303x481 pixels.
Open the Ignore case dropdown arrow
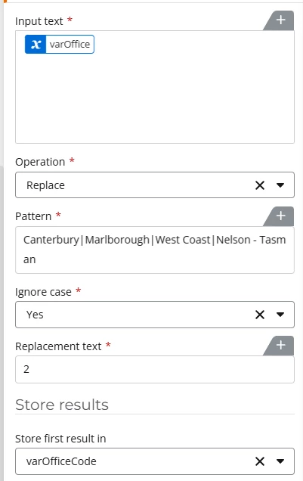pos(280,315)
